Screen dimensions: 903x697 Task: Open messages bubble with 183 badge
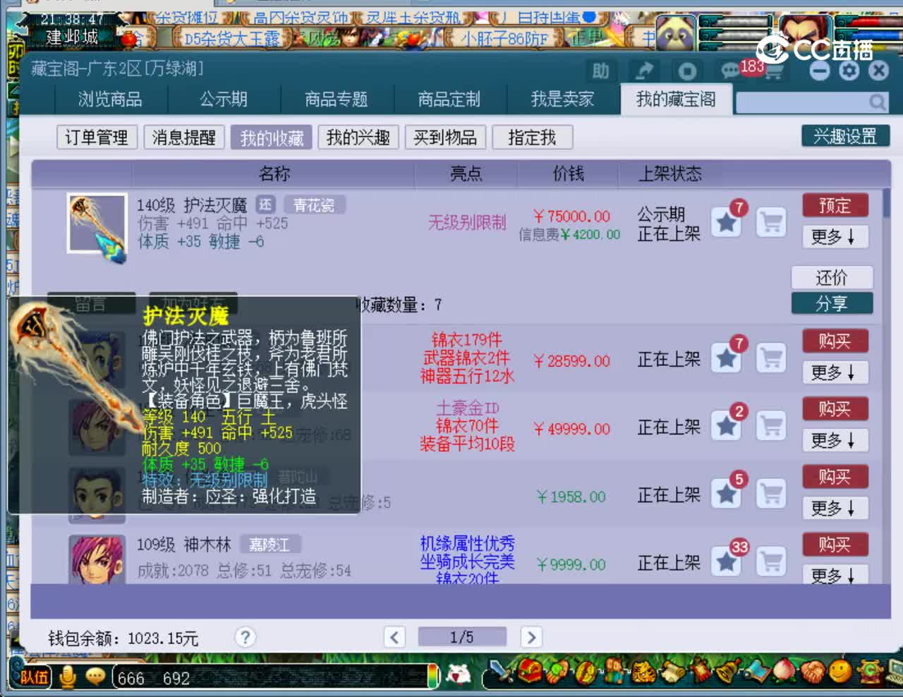[730, 71]
